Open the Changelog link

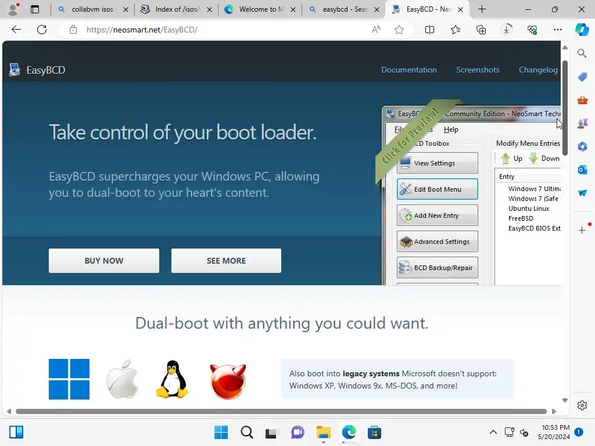538,70
